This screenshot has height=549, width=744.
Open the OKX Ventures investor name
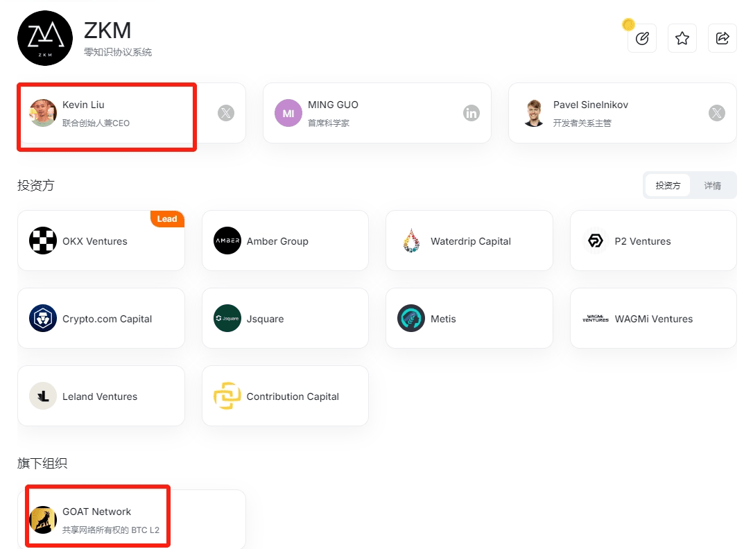click(x=95, y=241)
